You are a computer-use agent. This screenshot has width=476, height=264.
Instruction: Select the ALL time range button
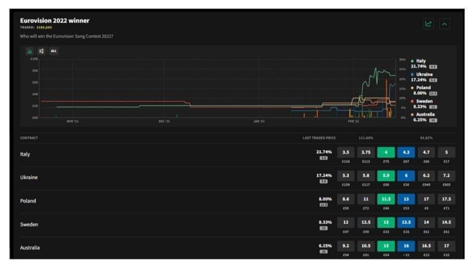[x=54, y=51]
